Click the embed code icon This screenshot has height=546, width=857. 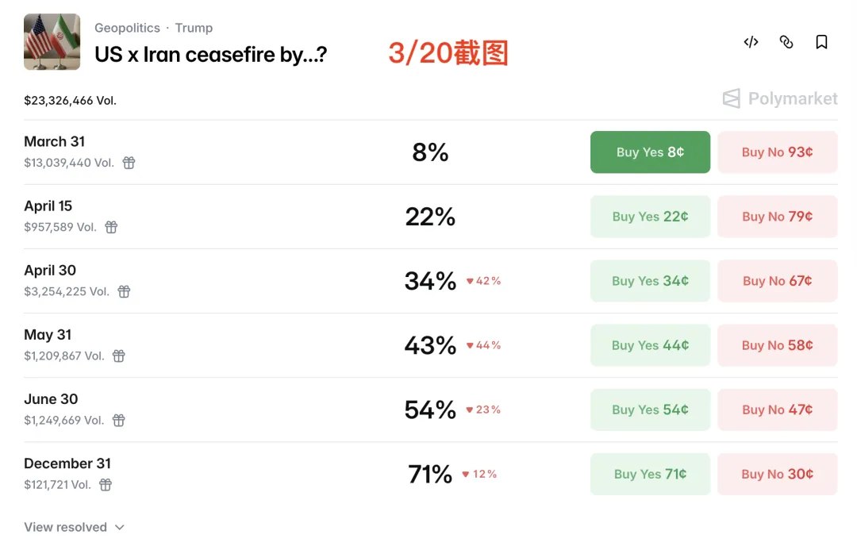[x=751, y=42]
